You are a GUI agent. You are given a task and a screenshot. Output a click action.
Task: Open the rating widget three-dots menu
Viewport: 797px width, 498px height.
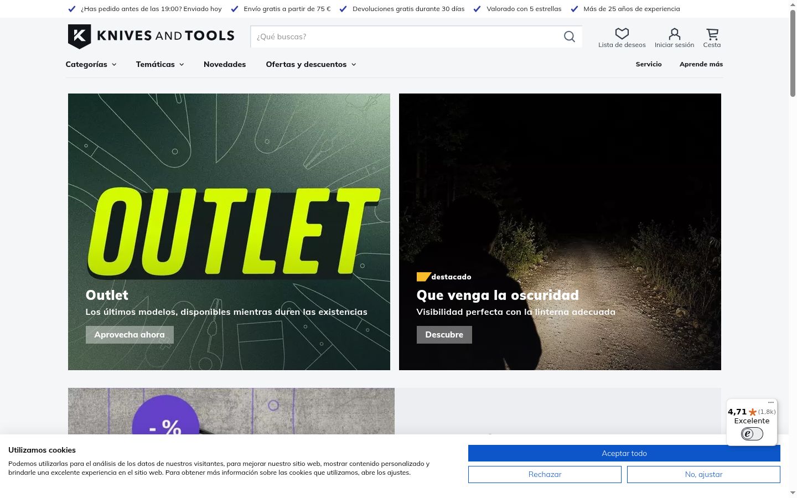(x=771, y=403)
